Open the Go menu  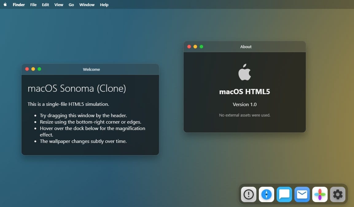pos(71,5)
